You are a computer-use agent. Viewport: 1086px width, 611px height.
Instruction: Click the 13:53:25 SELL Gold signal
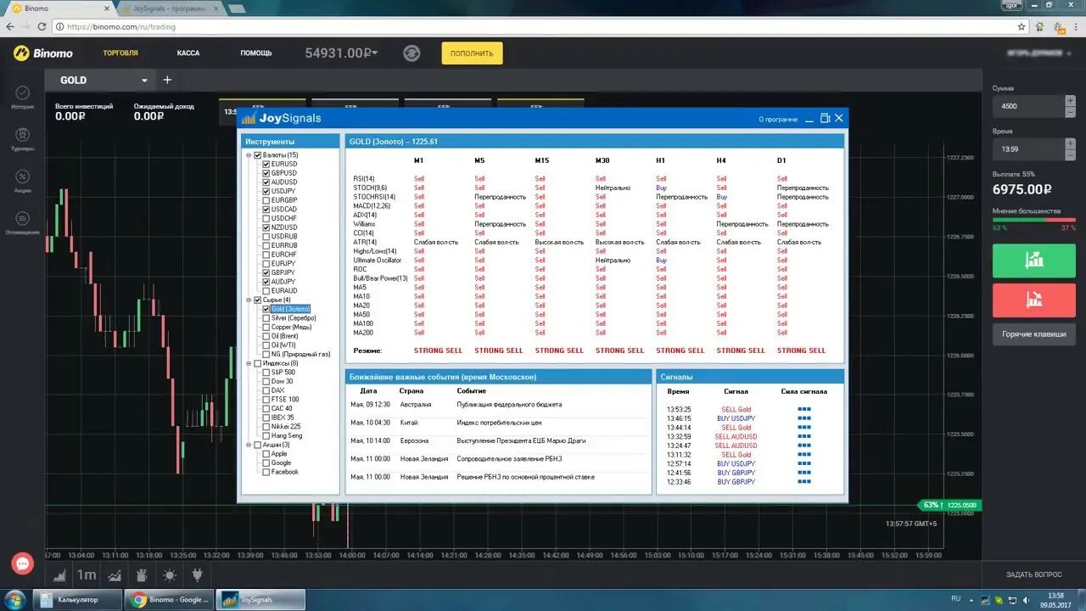click(x=749, y=409)
